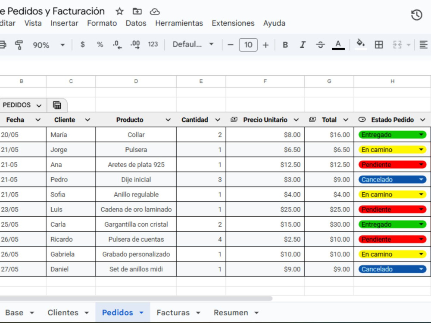Viewport: 431px width, 323px height.
Task: Expand merge cells dropdown arrow
Action: click(409, 45)
